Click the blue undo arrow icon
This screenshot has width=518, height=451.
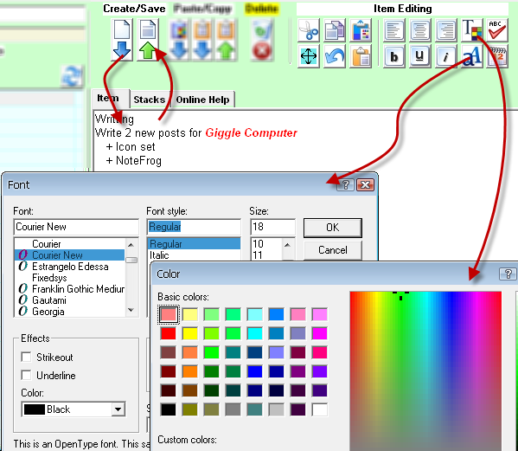[335, 56]
